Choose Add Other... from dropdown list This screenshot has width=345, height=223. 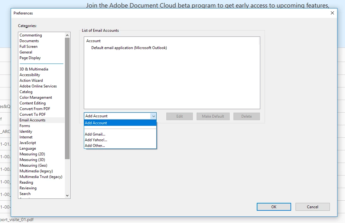[x=120, y=146]
